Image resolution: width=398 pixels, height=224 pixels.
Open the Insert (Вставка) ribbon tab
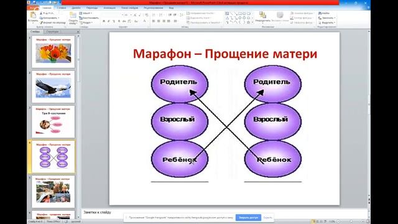point(62,8)
